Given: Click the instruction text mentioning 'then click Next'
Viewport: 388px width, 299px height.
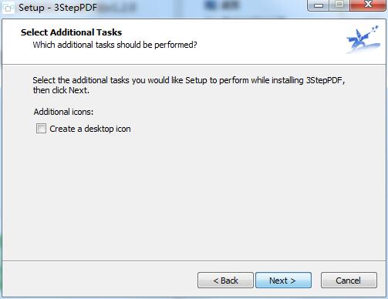Looking at the screenshot, I should click(x=188, y=86).
